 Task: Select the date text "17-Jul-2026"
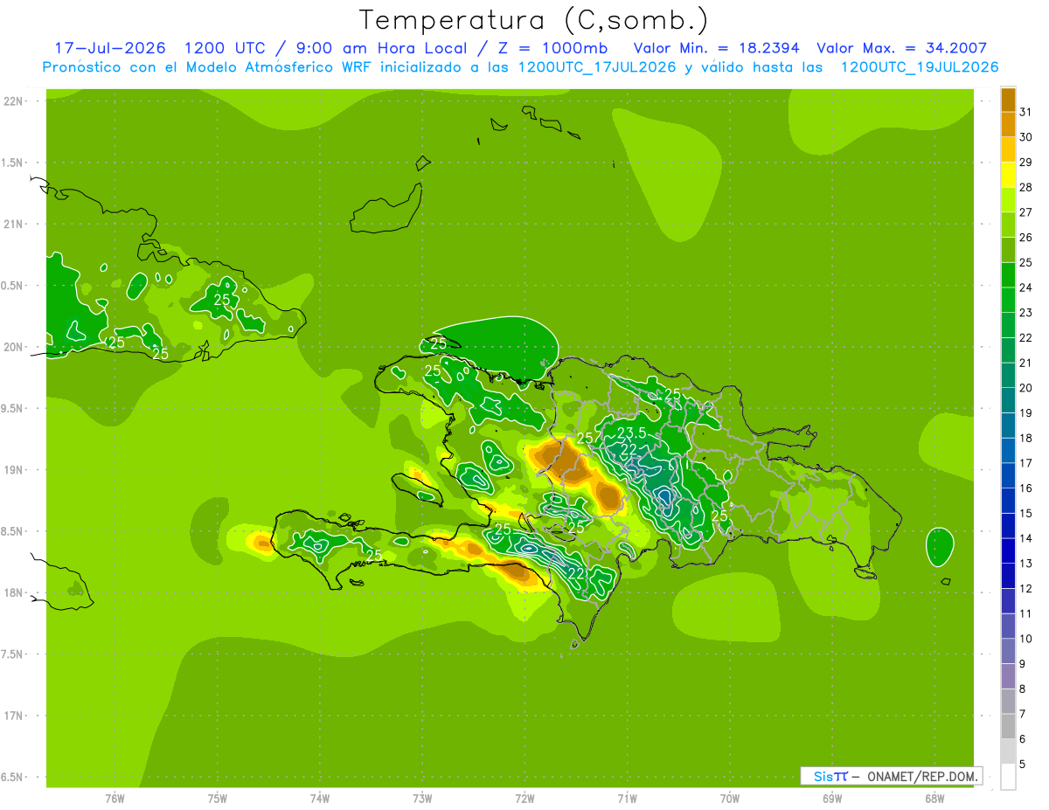click(110, 48)
